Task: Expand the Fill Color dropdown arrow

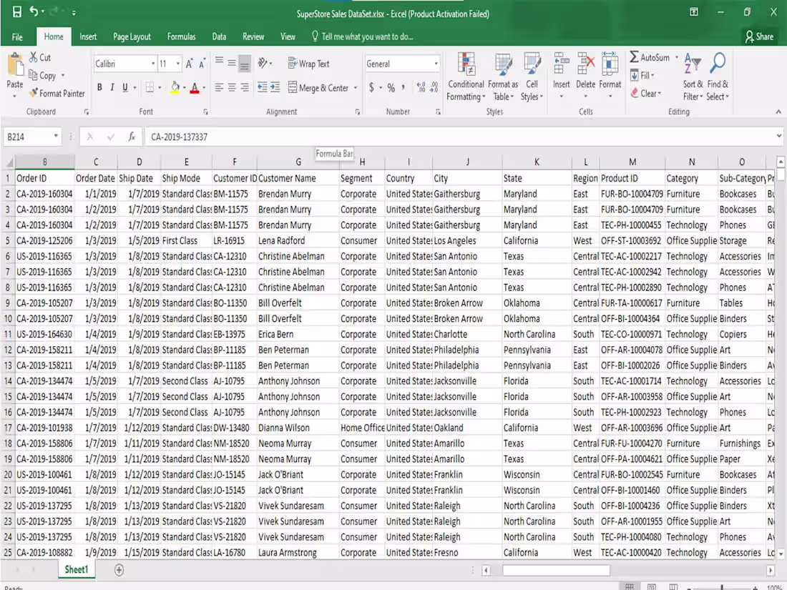Action: click(185, 87)
